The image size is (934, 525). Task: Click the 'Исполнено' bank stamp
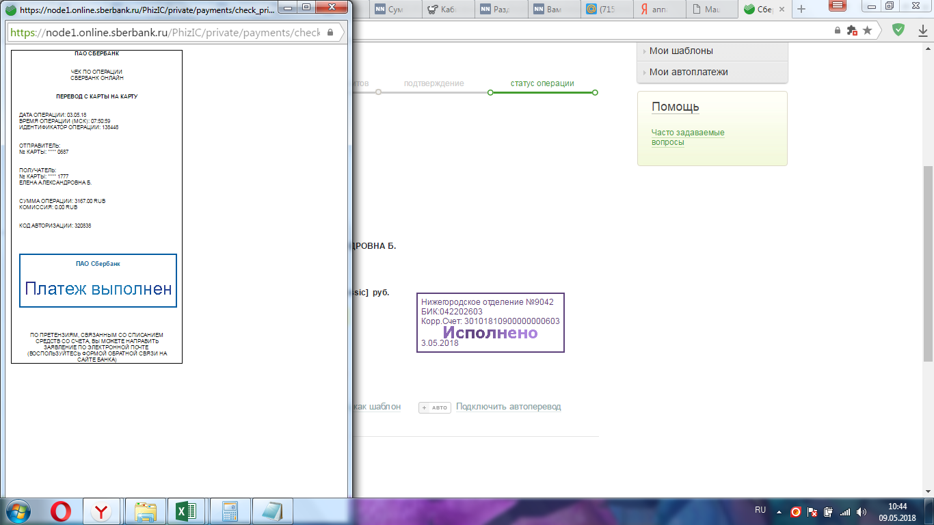(490, 322)
